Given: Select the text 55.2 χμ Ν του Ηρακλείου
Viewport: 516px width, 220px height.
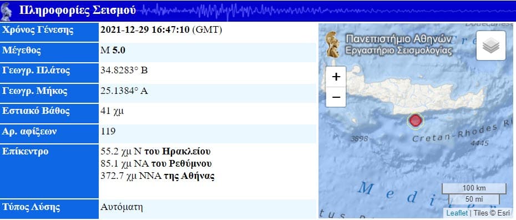Looking at the screenshot, I should [x=155, y=152].
